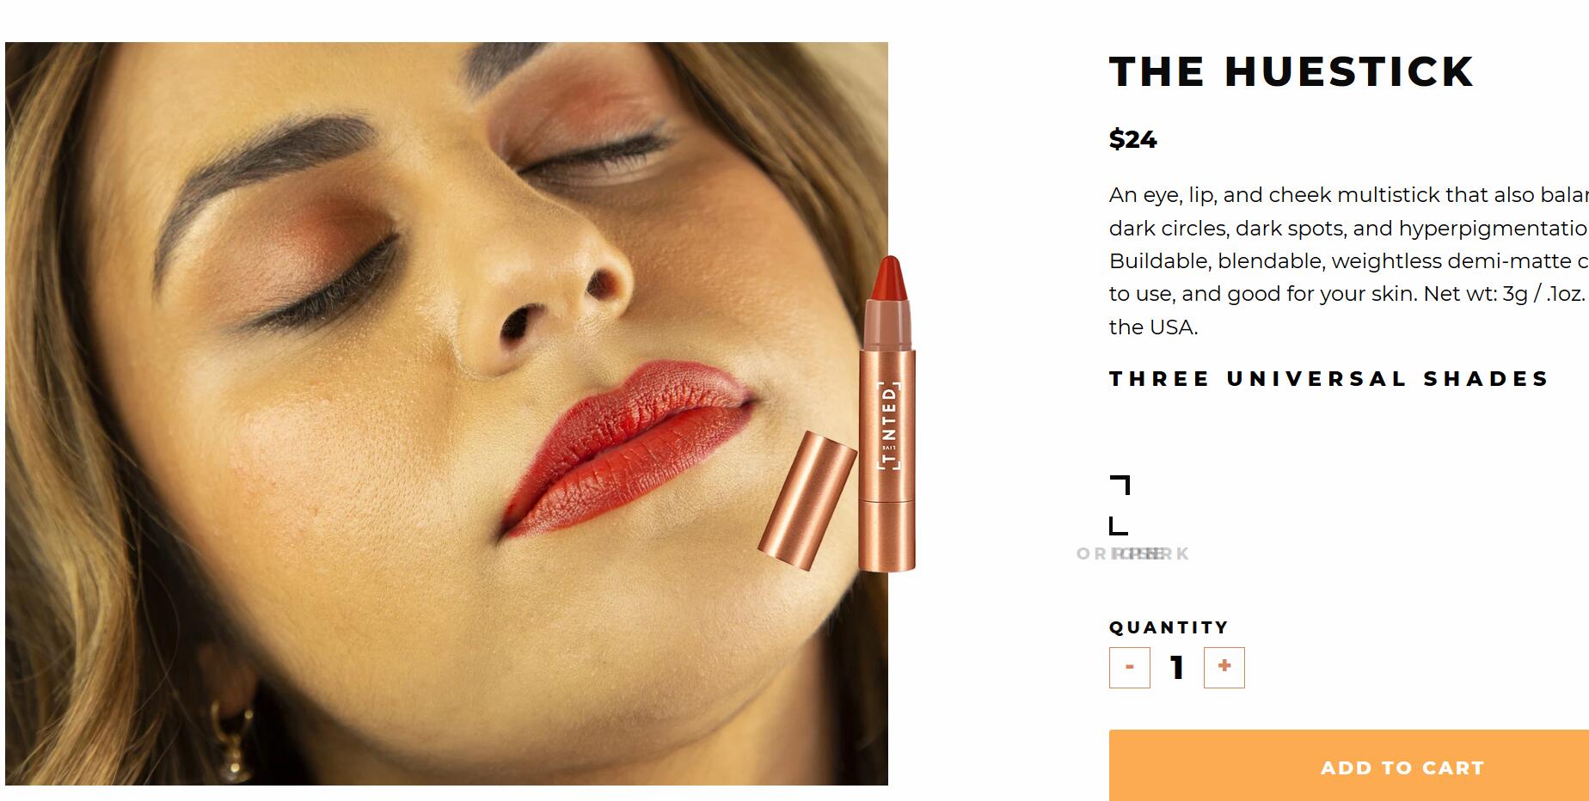Increase quantity with the plus button
The height and width of the screenshot is (801, 1589).
(x=1224, y=667)
